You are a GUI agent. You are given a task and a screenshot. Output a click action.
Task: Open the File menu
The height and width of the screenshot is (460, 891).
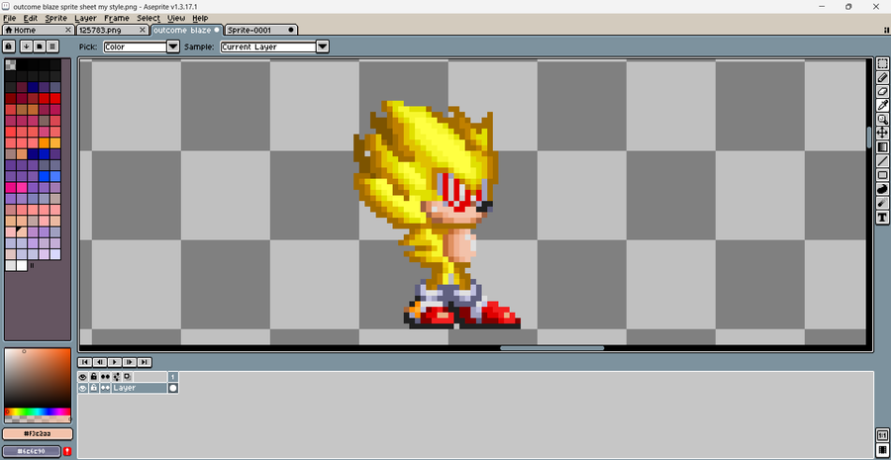(10, 18)
